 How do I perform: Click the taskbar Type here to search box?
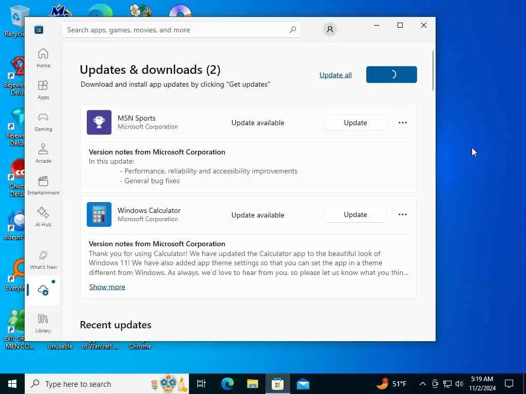[x=107, y=384]
